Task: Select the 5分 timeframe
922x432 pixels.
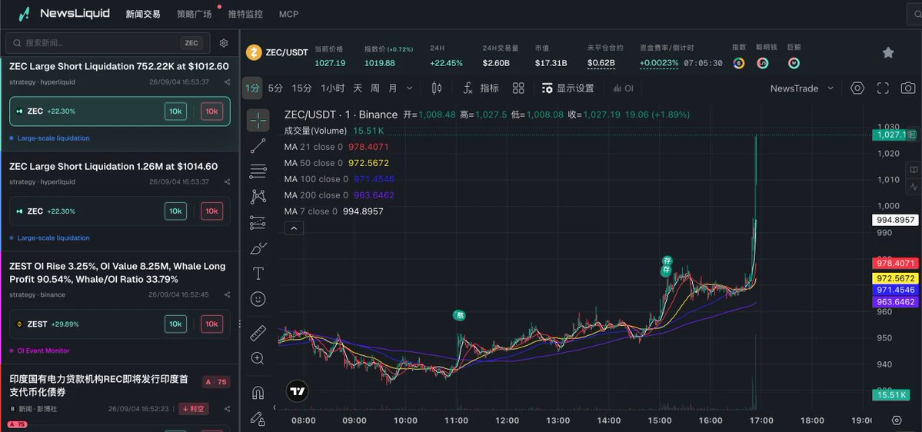Action: pyautogui.click(x=275, y=88)
